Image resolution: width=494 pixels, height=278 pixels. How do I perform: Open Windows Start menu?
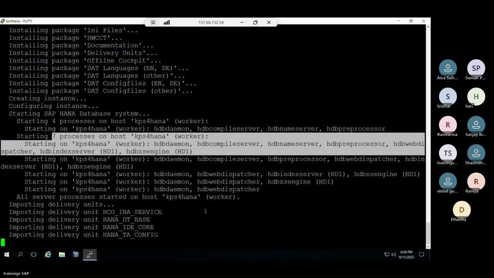(x=7, y=255)
